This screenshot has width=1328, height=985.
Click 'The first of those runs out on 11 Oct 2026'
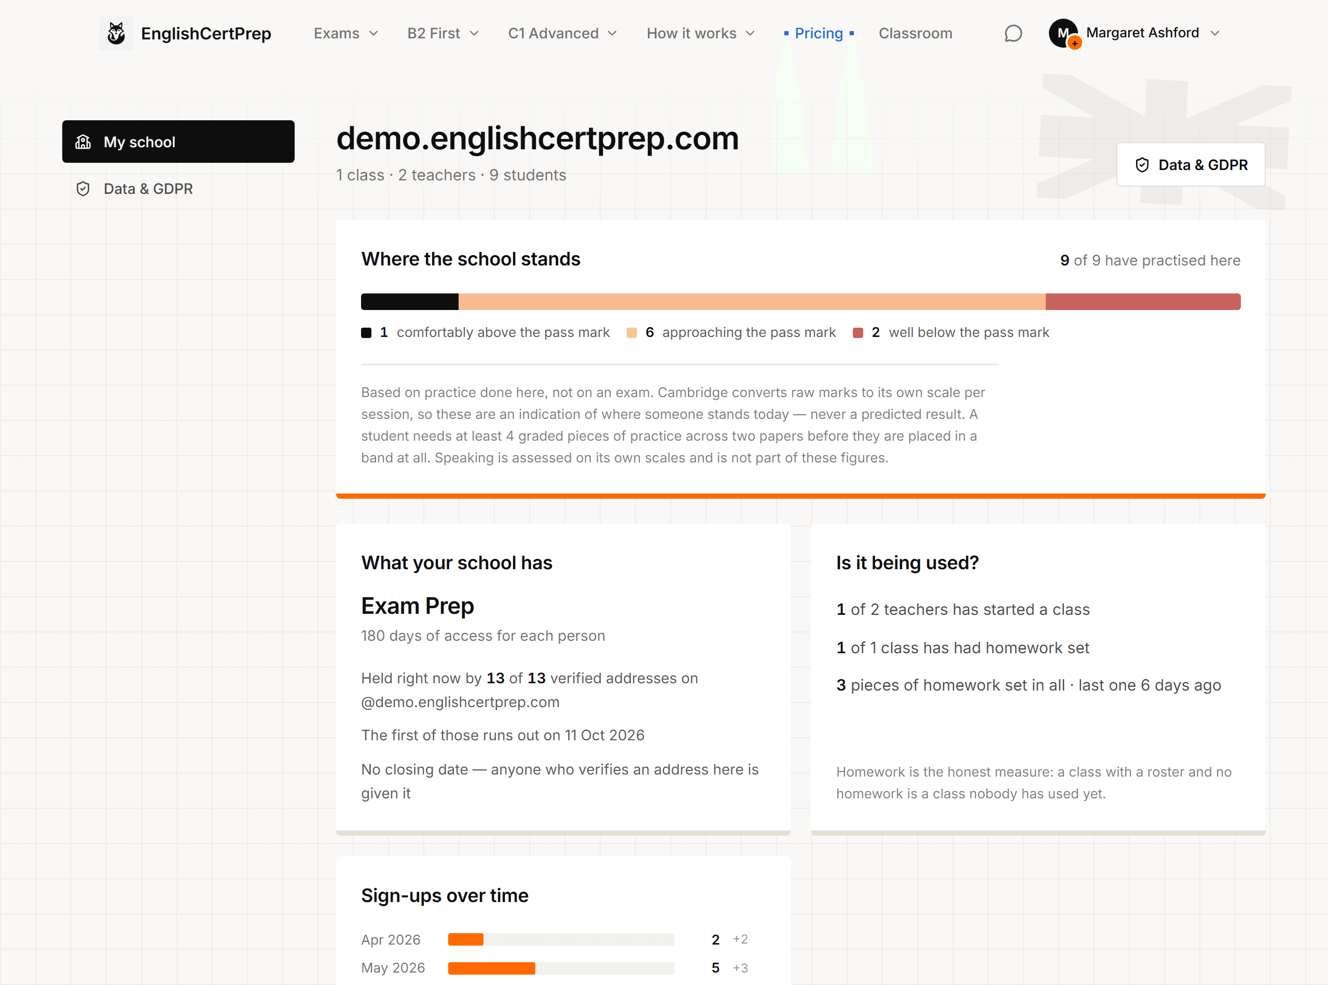pos(503,736)
